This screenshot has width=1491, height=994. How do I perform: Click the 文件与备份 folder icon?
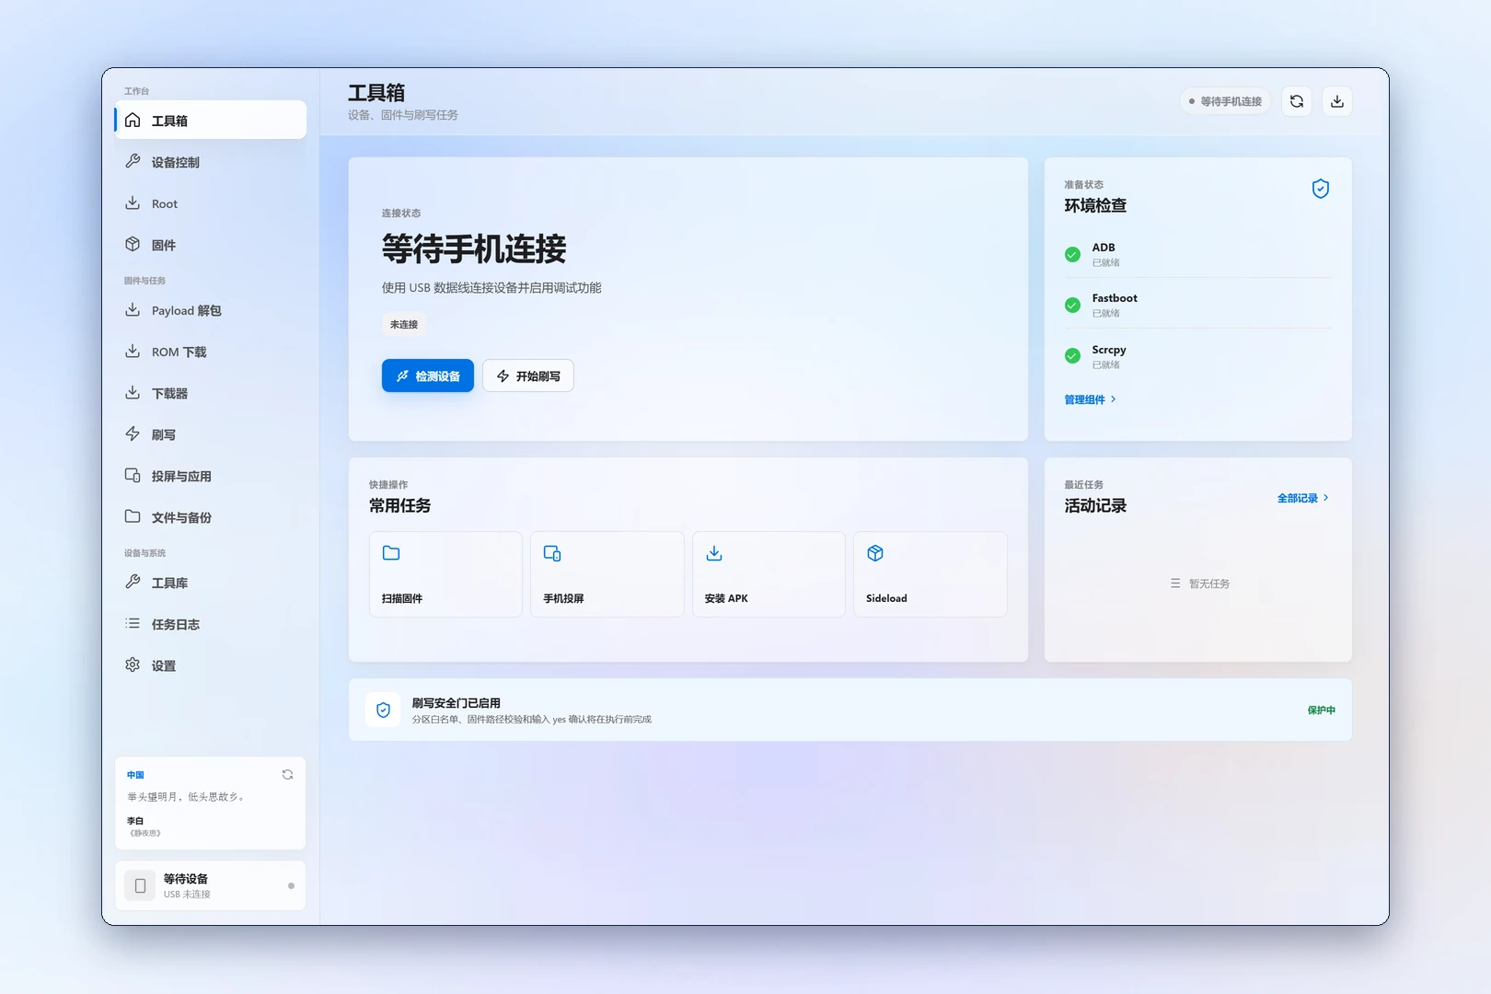coord(133,517)
